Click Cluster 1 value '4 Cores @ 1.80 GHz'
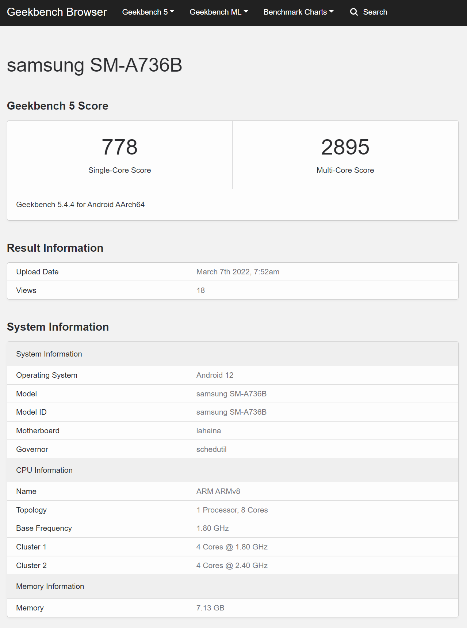Image resolution: width=467 pixels, height=628 pixels. point(232,547)
